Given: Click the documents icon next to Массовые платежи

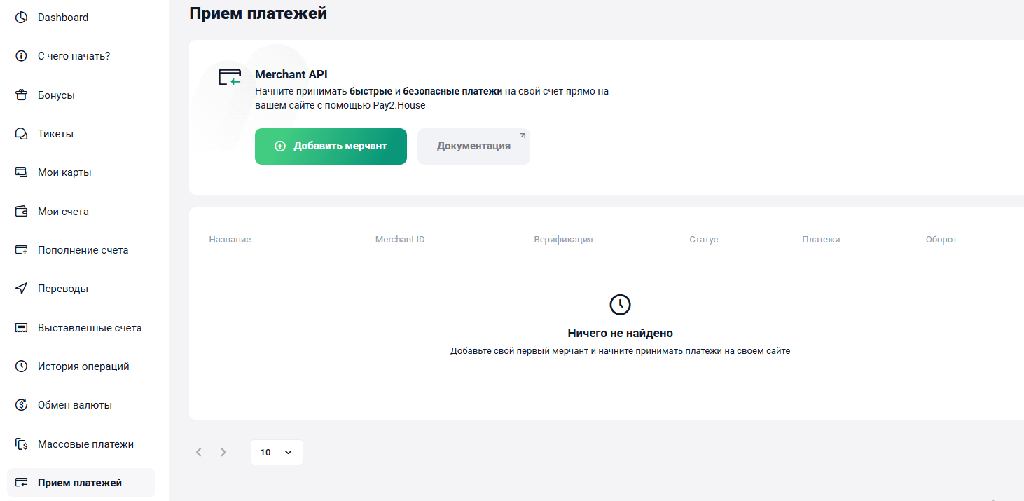Looking at the screenshot, I should (21, 444).
